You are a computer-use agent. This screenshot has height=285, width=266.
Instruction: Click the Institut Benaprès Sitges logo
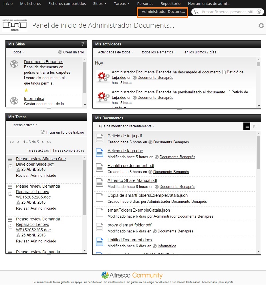(15, 25)
